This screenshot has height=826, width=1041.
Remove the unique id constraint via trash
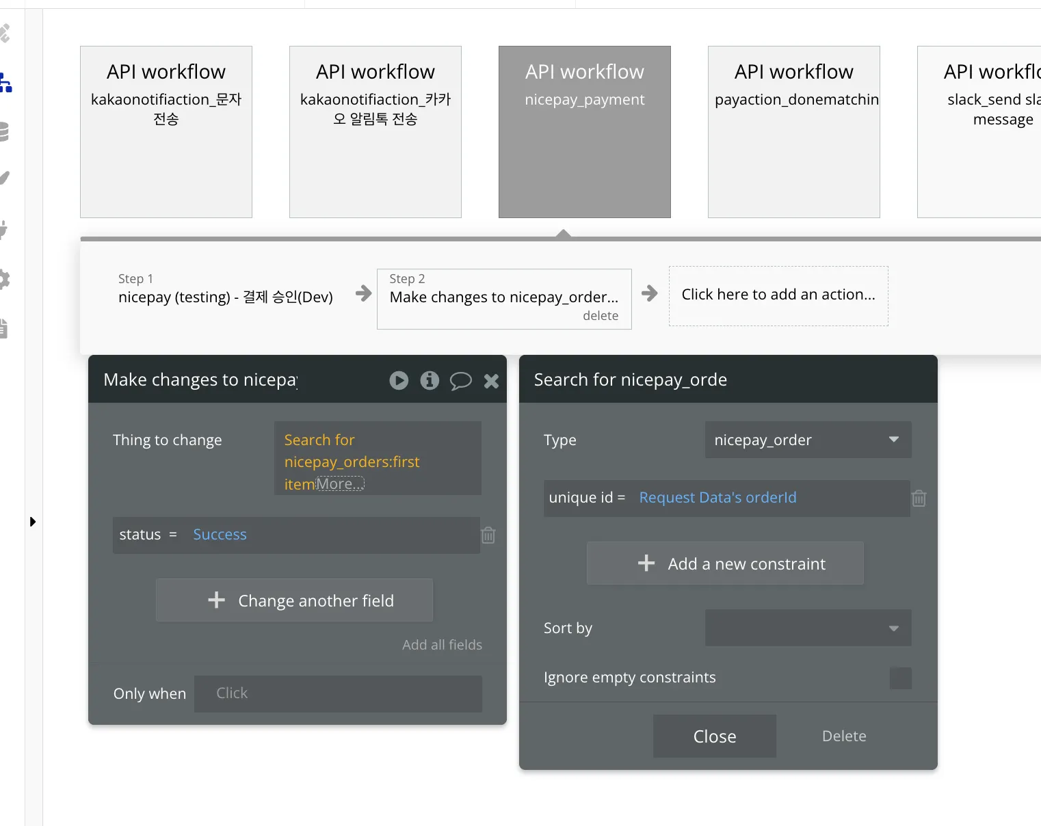point(919,498)
